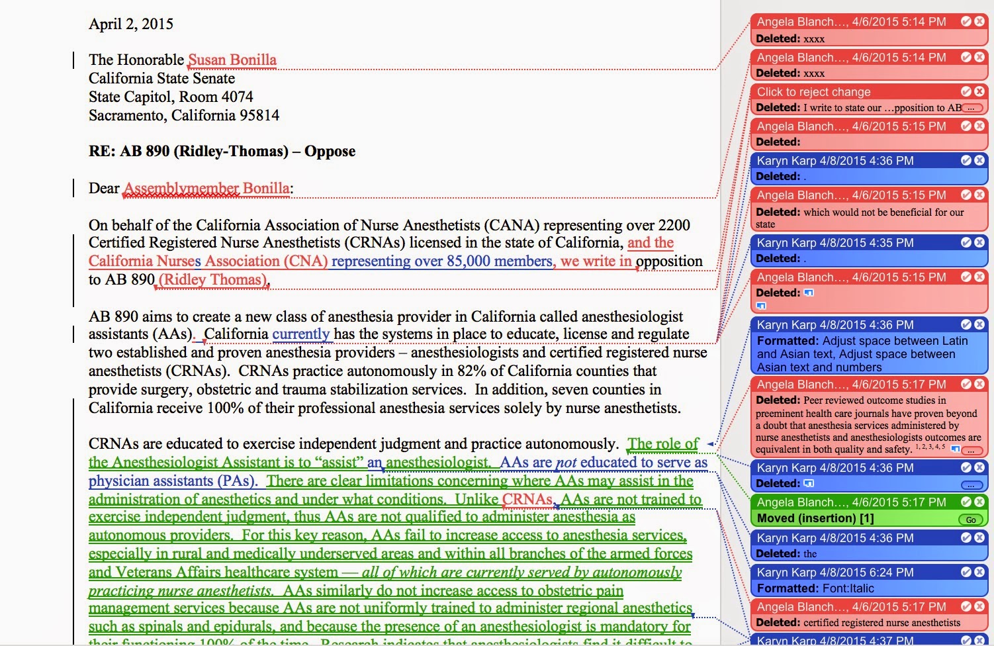
Task: Click 'Sacramento, California 95814' line
Action: tap(184, 115)
